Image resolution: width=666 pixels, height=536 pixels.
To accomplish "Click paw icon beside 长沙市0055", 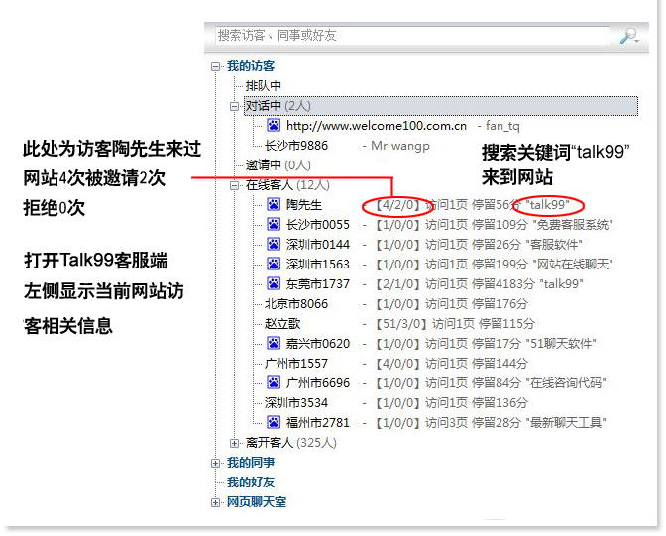I will [274, 224].
